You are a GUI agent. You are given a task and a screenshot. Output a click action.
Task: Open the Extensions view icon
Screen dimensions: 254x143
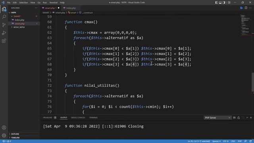tap(4, 41)
